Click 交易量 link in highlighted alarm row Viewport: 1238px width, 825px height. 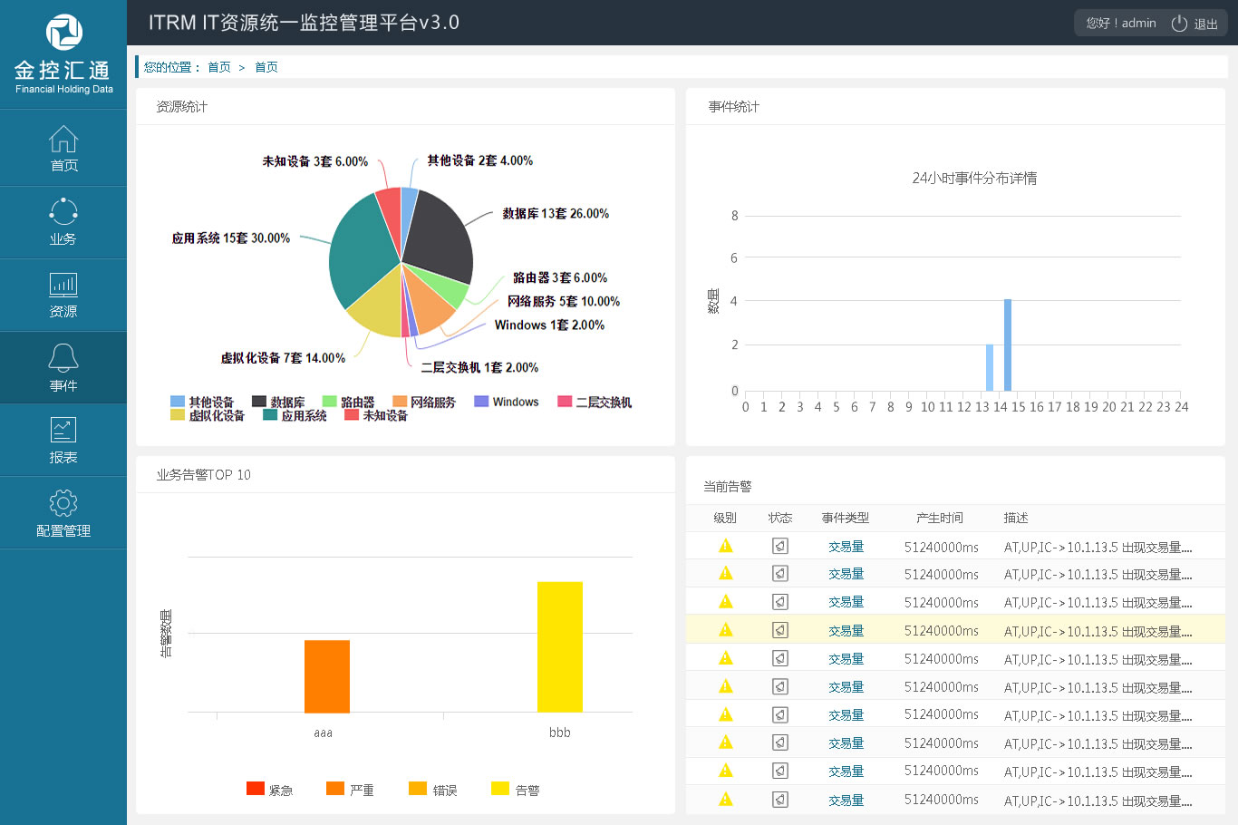[846, 631]
